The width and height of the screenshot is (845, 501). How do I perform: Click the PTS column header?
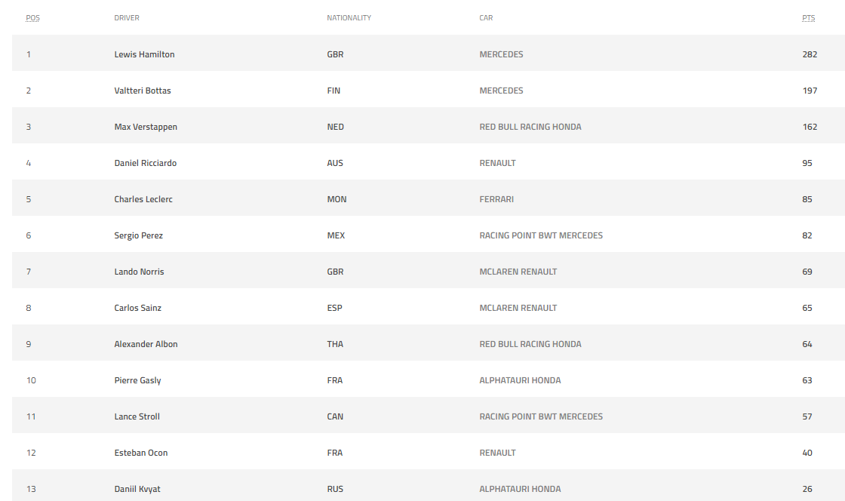pyautogui.click(x=808, y=18)
